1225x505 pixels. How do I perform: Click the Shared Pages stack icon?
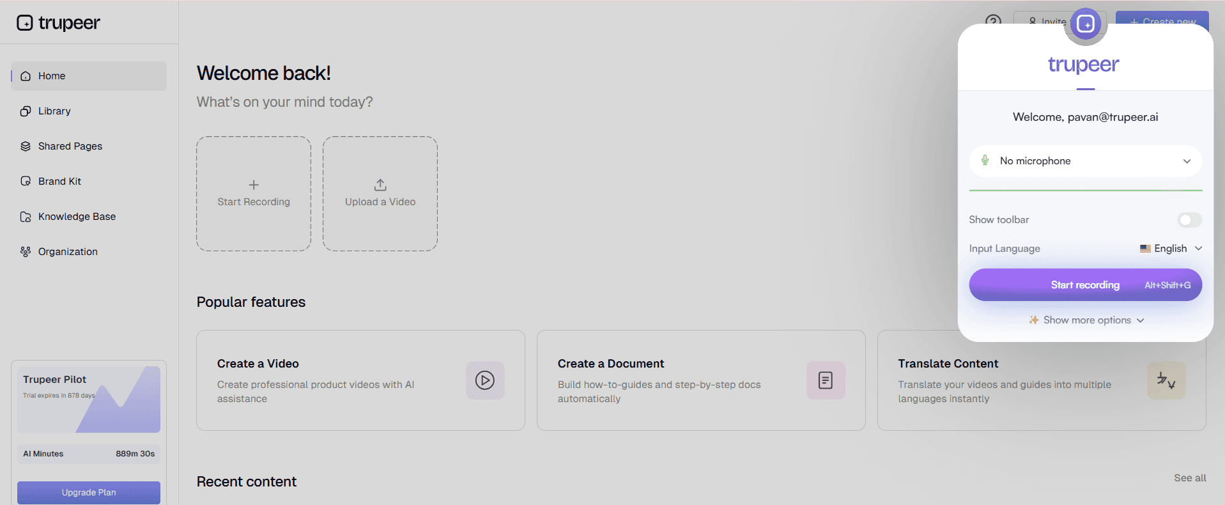coord(26,146)
